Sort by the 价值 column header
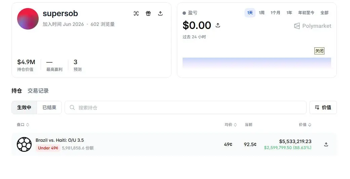 [x=305, y=125]
